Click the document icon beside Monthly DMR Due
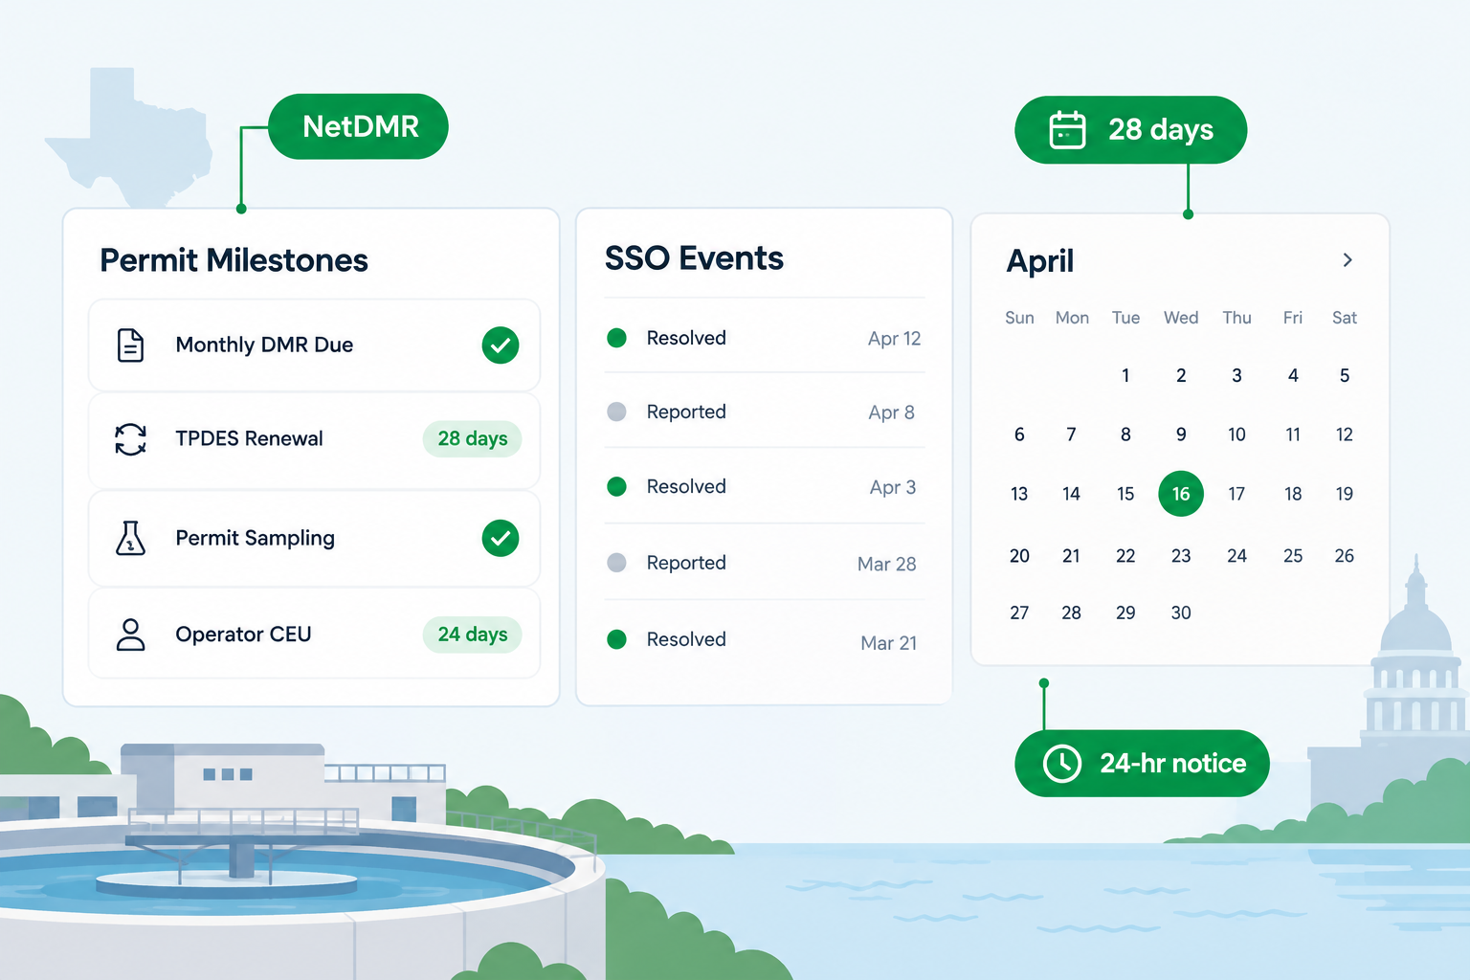 (x=130, y=345)
